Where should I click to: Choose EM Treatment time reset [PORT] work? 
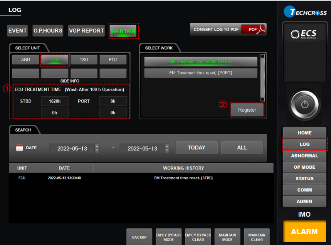pos(200,73)
